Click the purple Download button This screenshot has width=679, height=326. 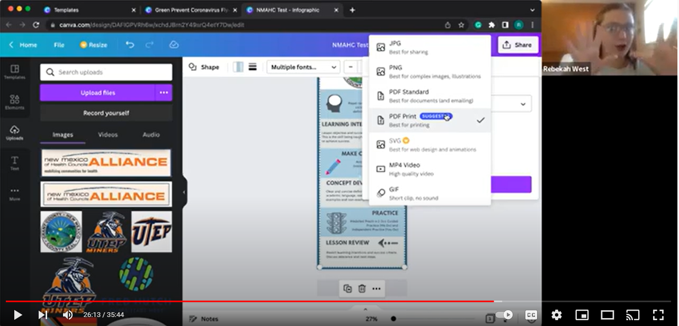click(x=511, y=184)
